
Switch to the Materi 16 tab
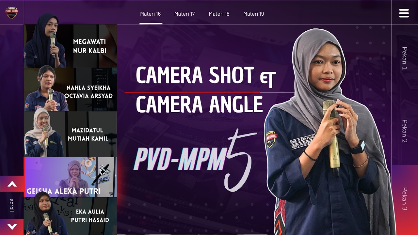[151, 14]
